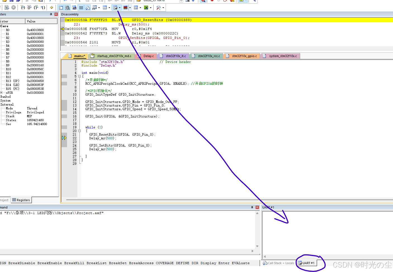Expand the Analysis Windows dropdown arrow
The image size is (393, 272).
tap(130, 8)
